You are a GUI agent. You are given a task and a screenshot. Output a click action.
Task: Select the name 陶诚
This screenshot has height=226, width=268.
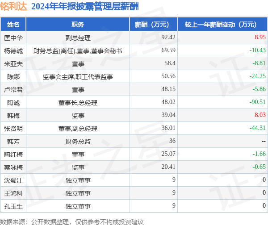[13, 103]
